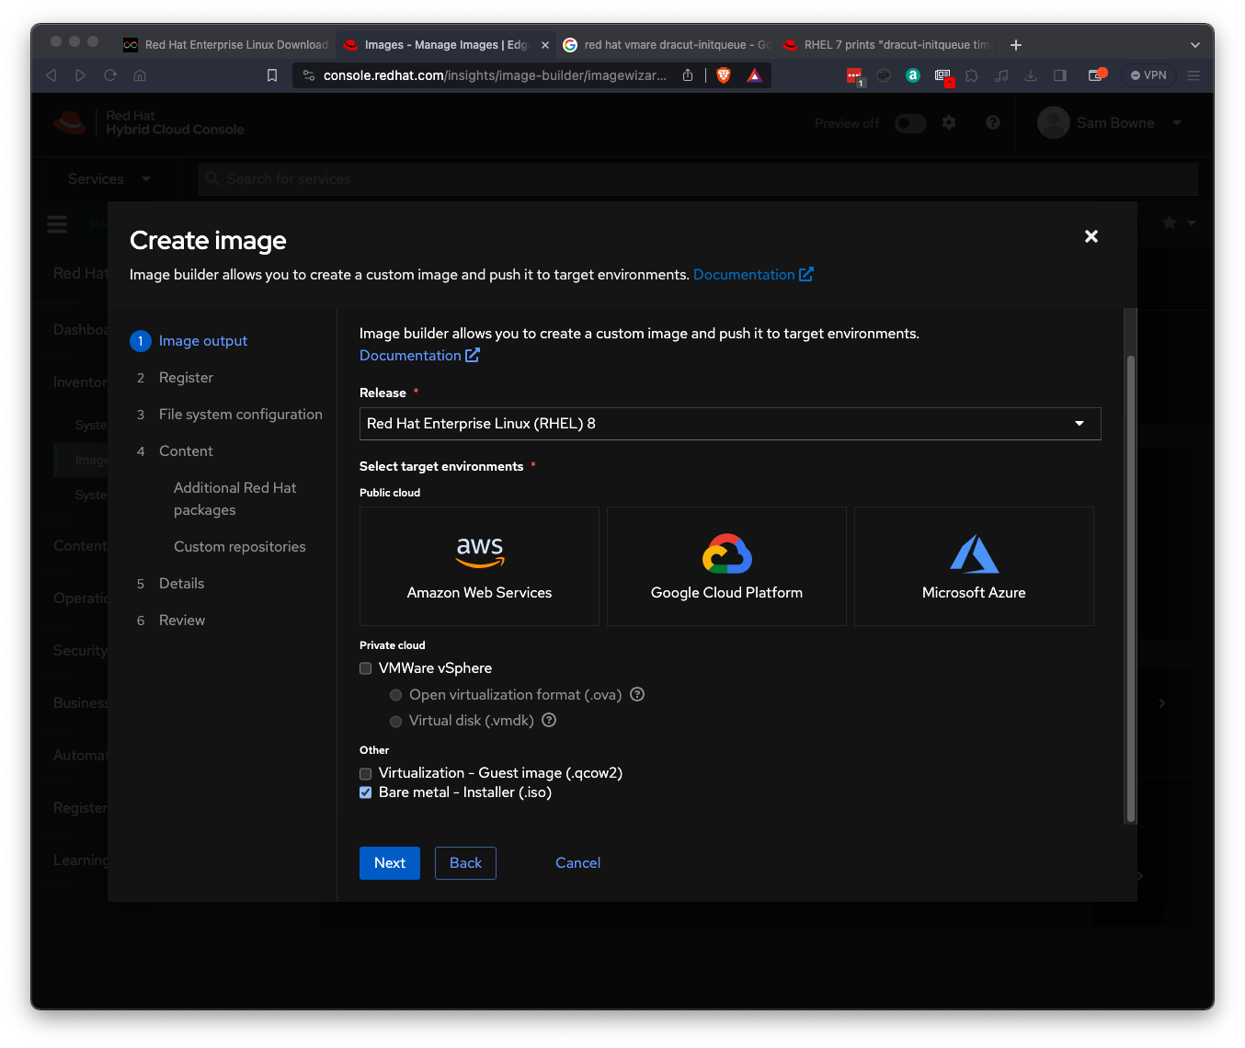Select the Amazon Web Services tile

(479, 566)
